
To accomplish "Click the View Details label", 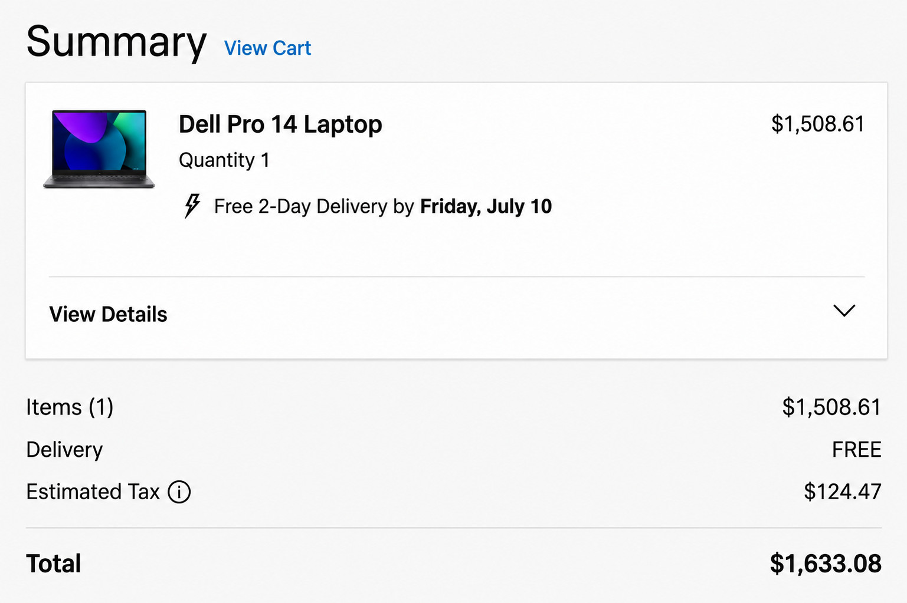I will pos(109,314).
